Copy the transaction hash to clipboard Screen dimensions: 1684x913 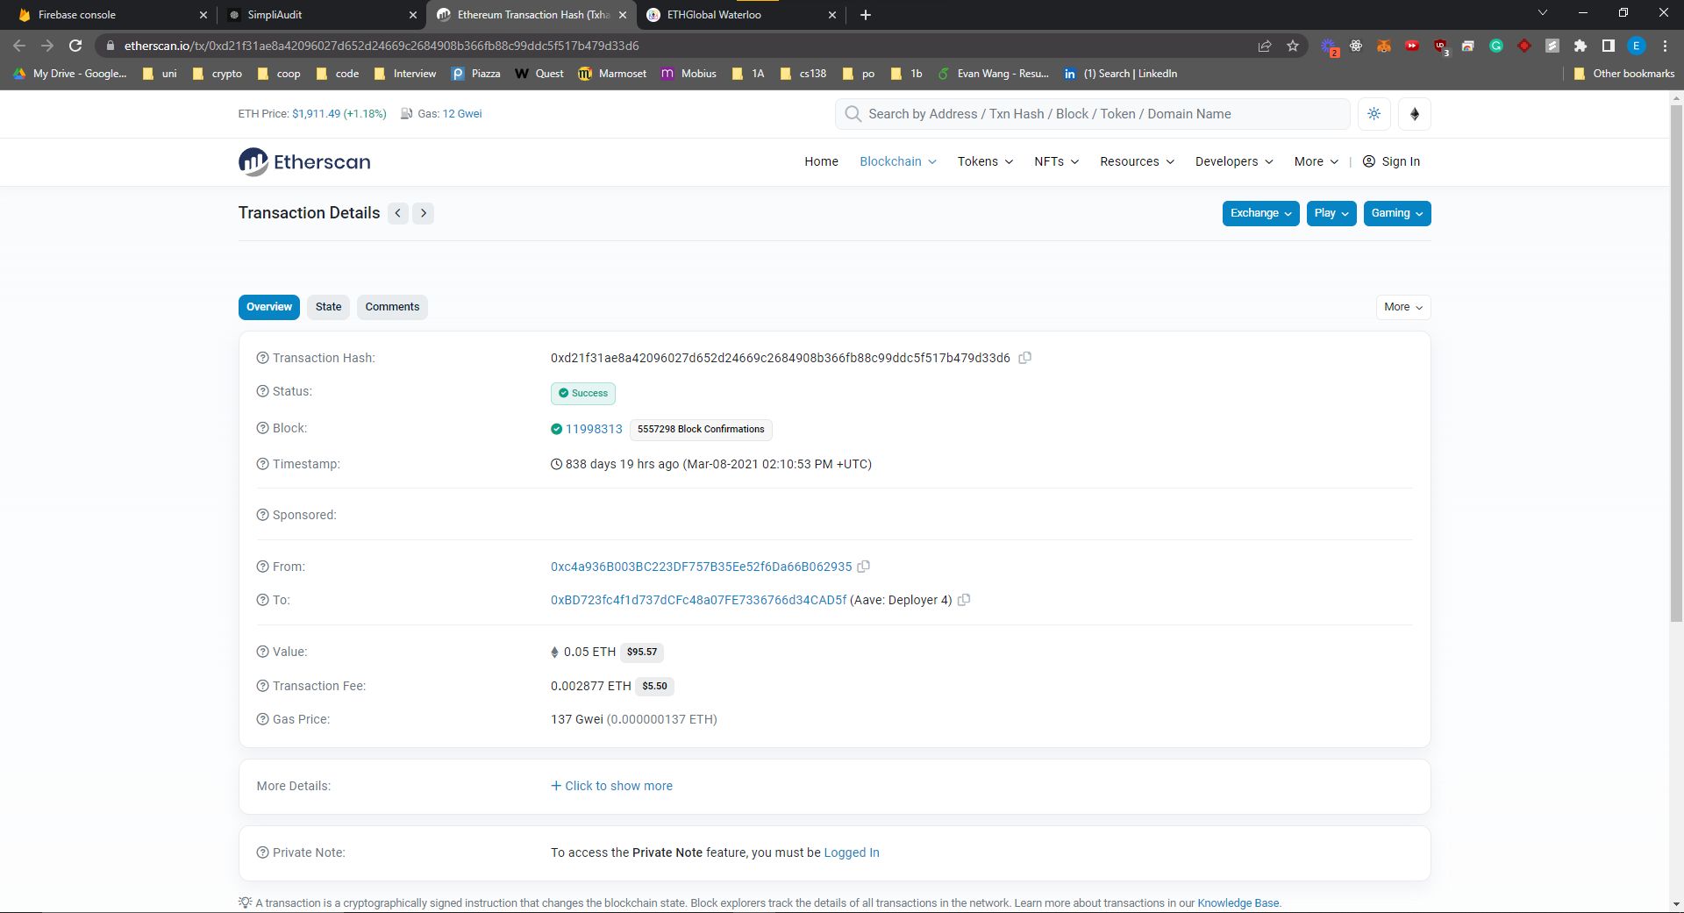(1024, 358)
